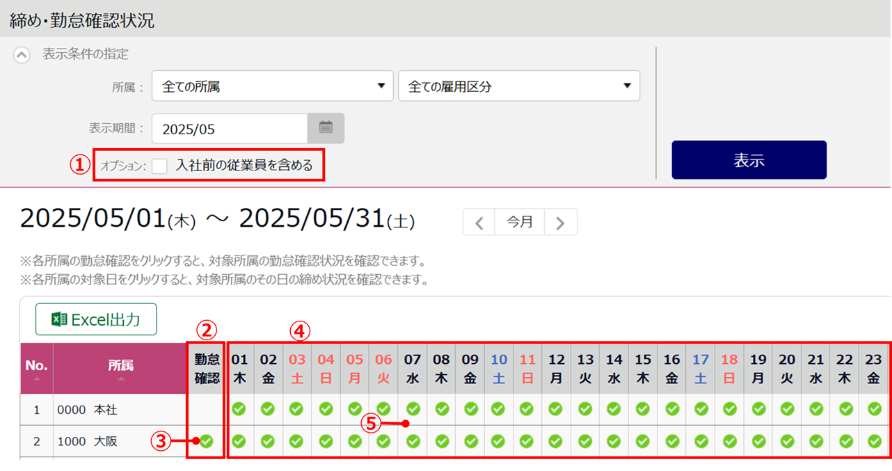This screenshot has height=471, width=892.
Task: Click 大阪 check icon for day 04
Action: [x=326, y=440]
